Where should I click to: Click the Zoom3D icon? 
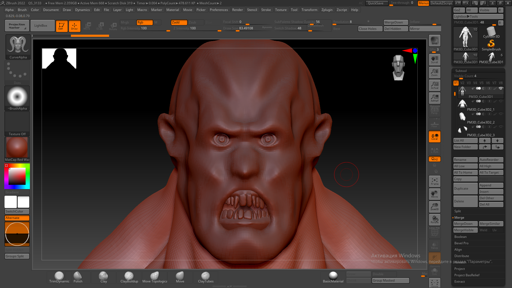point(434,207)
